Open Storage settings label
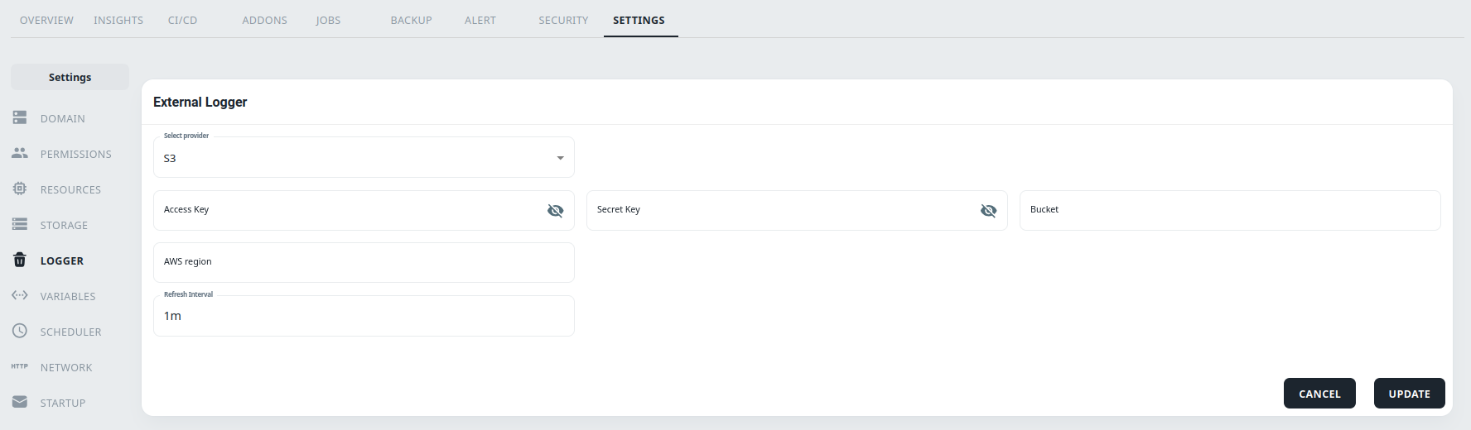The width and height of the screenshot is (1471, 430). tap(64, 226)
